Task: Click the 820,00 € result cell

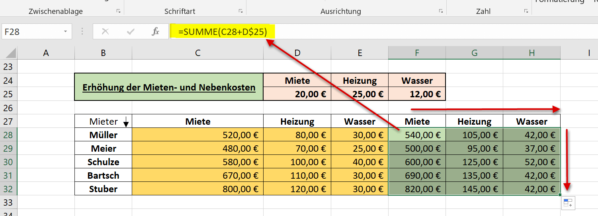Action: [x=417, y=189]
